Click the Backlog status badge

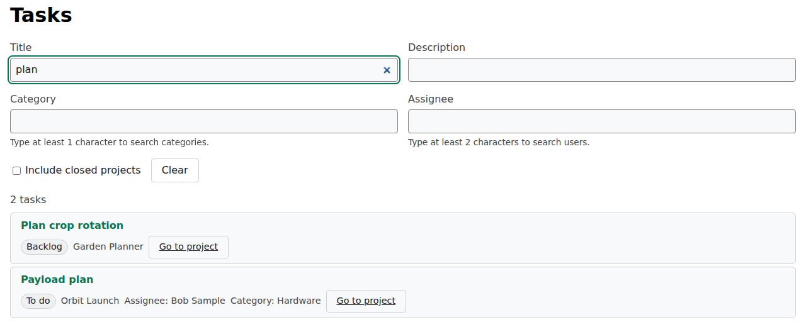pos(45,247)
